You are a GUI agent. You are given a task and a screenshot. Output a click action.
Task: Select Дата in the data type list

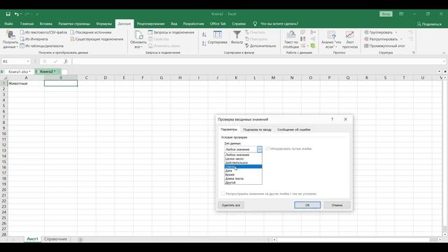click(x=243, y=171)
